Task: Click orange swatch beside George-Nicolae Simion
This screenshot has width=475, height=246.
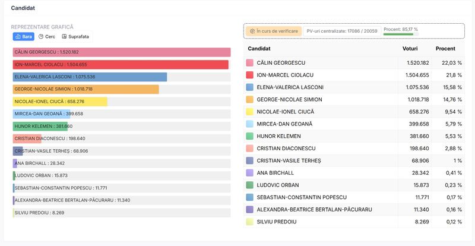Action: [x=249, y=100]
